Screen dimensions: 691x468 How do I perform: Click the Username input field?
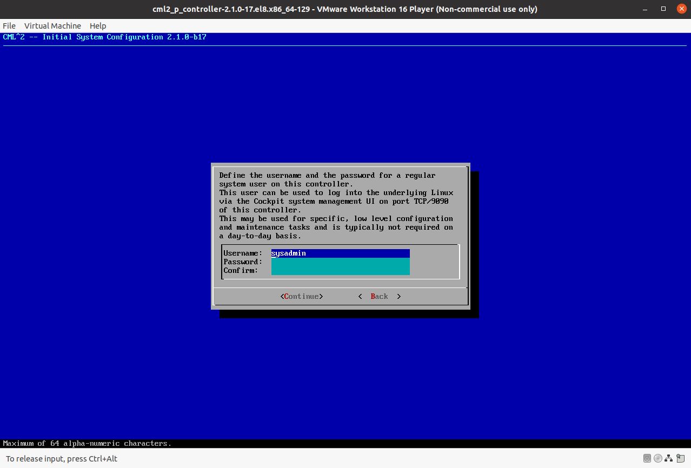coord(340,253)
